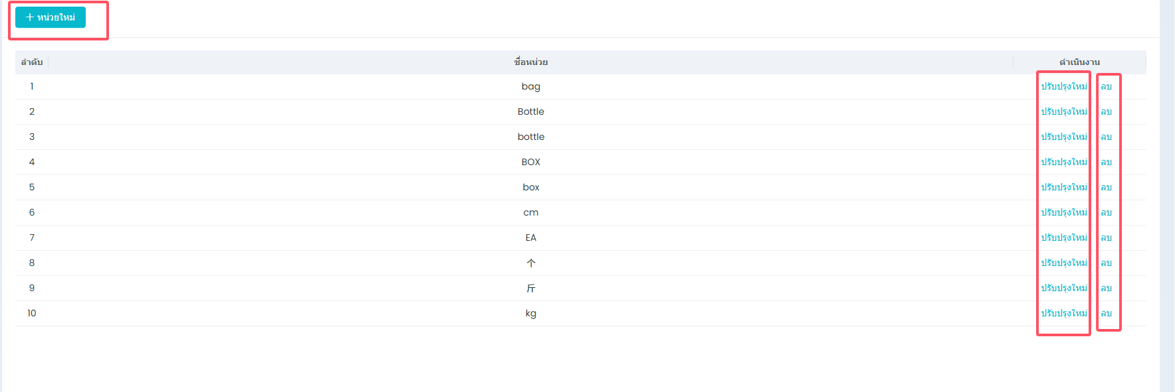Viewport: 1175px width, 392px height.
Task: Edit the capitalized 'Bottle' unit in row 2
Action: pyautogui.click(x=1063, y=111)
